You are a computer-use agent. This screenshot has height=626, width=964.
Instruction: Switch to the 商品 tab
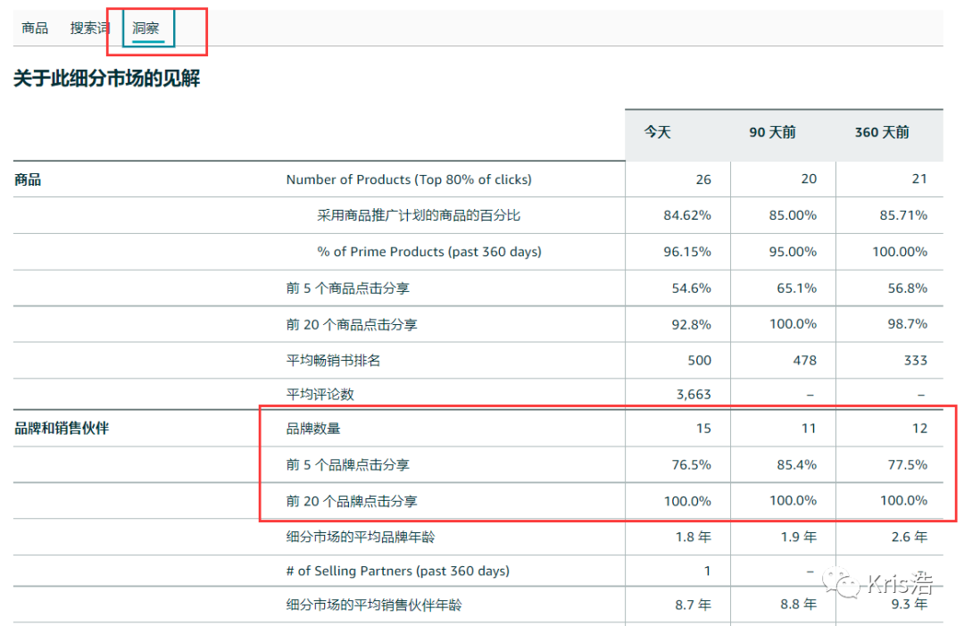pos(35,29)
